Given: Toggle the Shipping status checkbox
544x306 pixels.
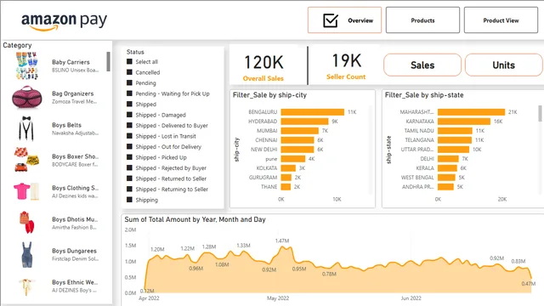Looking at the screenshot, I should pos(129,200).
